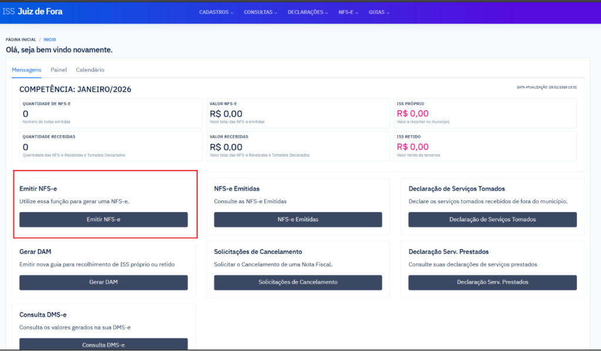The height and width of the screenshot is (351, 601).
Task: Click the Página Inicial breadcrumb
Action: 21,40
